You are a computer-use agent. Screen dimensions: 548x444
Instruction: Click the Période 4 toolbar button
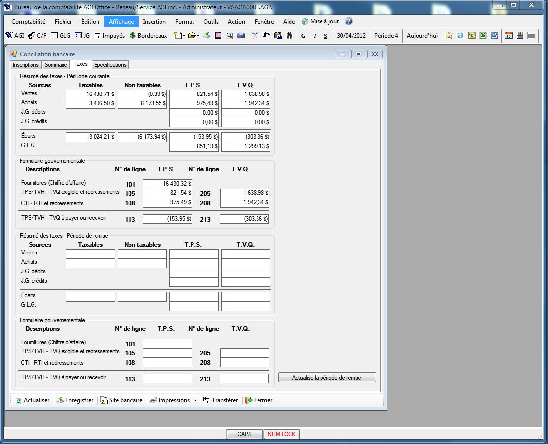(386, 36)
